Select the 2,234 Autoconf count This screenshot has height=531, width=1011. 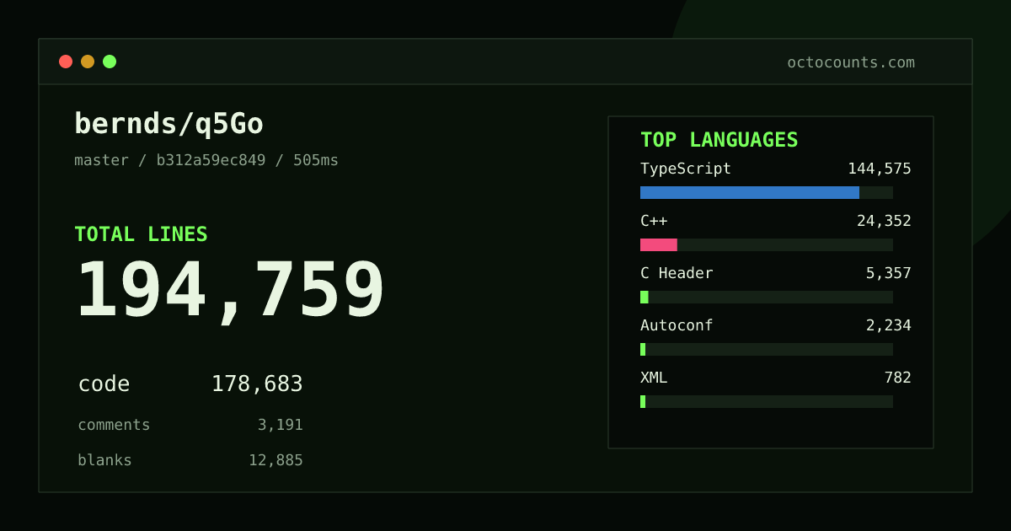click(889, 325)
